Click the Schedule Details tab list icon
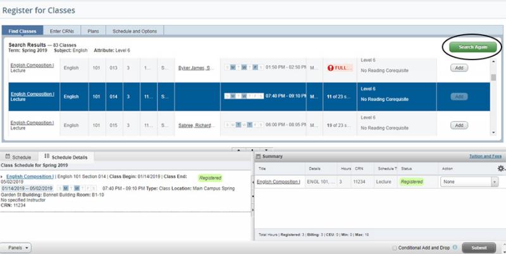The height and width of the screenshot is (254, 506). pos(47,156)
